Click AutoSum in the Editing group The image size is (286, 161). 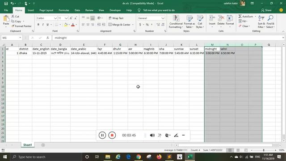pyautogui.click(x=246, y=17)
